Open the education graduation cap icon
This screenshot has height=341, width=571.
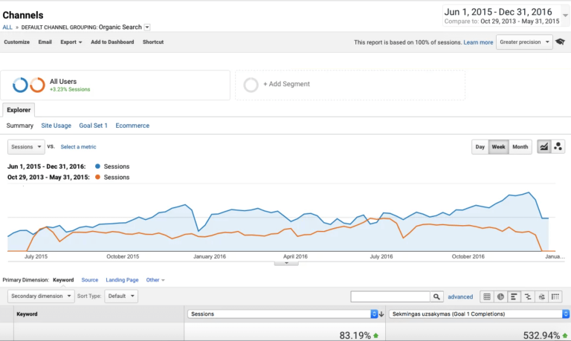coord(561,42)
